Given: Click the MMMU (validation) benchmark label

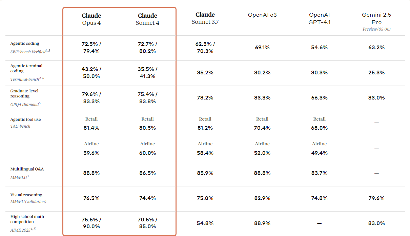Looking at the screenshot, I should 28,202.
